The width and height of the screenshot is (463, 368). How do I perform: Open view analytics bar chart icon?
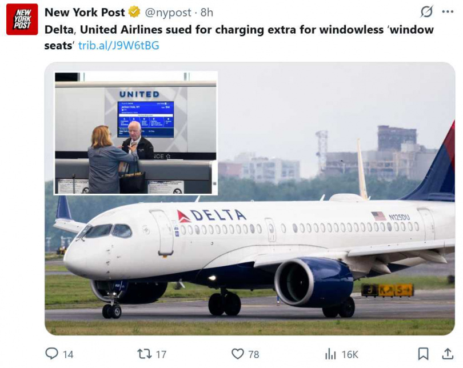[x=330, y=354]
